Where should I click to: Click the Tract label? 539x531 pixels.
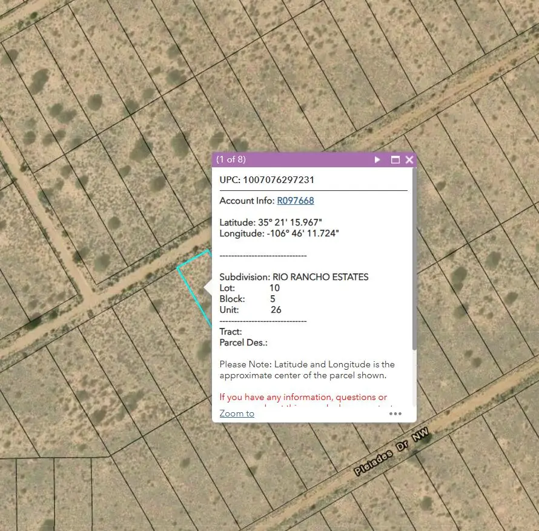(231, 332)
